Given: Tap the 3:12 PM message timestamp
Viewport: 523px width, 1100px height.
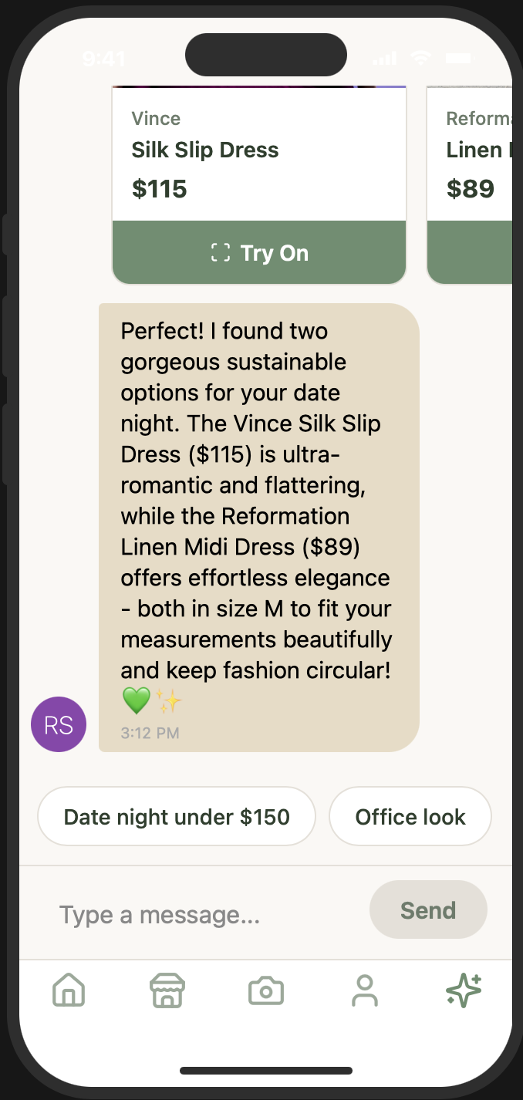Looking at the screenshot, I should tap(150, 733).
